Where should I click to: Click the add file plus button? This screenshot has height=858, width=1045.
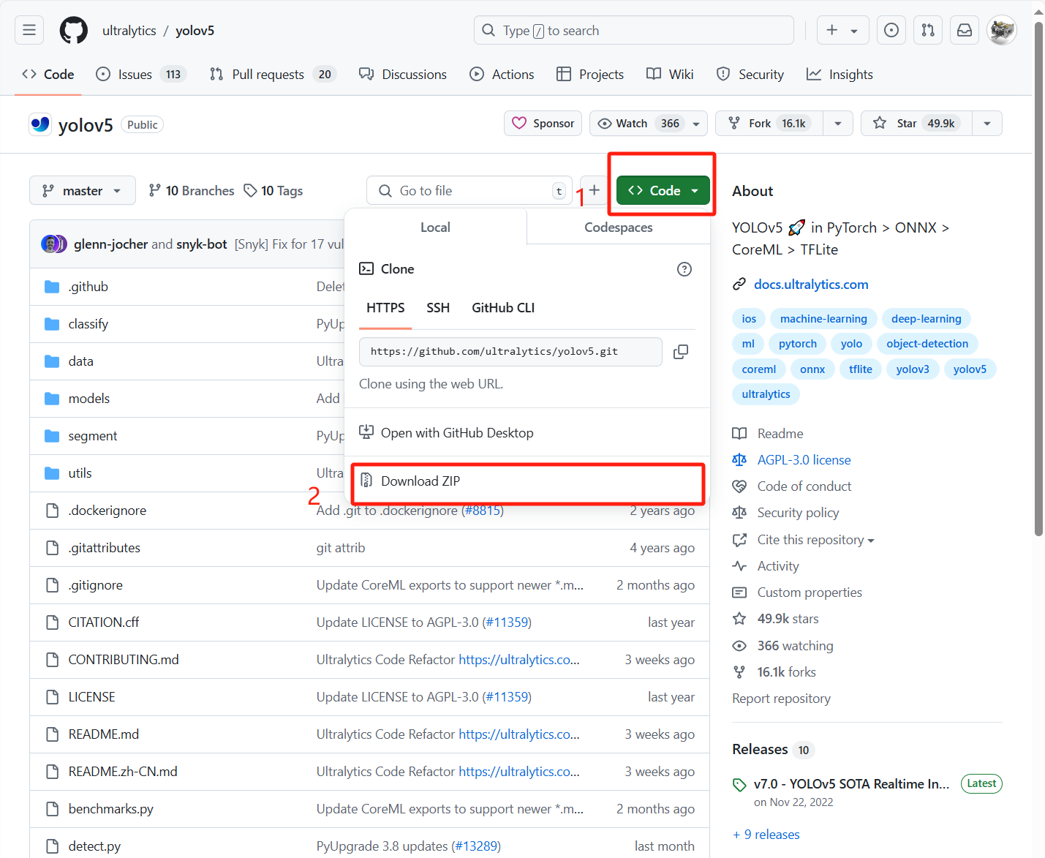[x=595, y=190]
